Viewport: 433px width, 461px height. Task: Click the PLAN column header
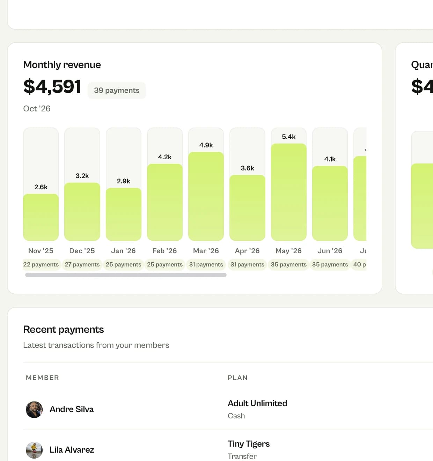(x=237, y=378)
